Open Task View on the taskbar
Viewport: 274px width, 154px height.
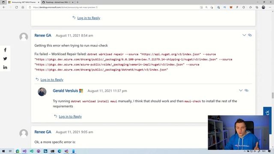coord(10,151)
